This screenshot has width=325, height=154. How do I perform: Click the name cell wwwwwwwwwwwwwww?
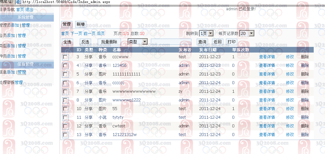pyautogui.click(x=134, y=91)
